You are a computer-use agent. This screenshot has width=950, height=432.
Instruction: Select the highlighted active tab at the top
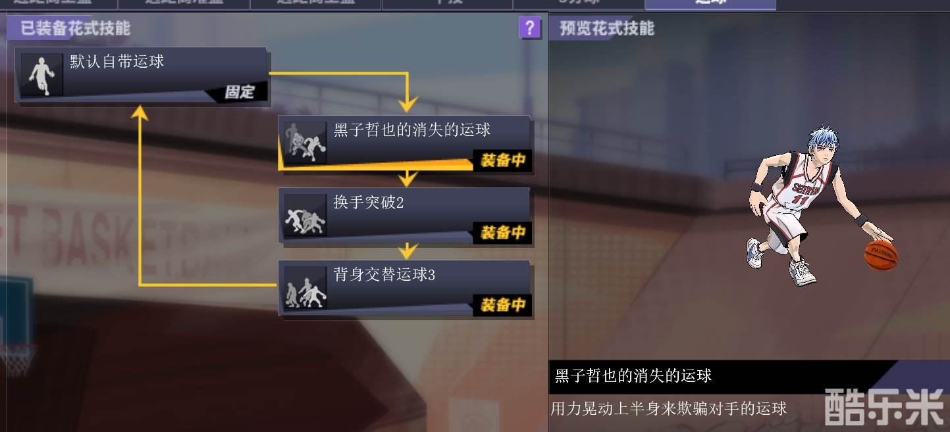coord(710,5)
